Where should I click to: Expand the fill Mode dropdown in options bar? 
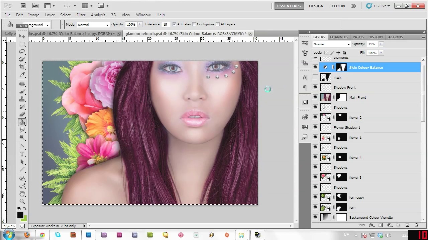(x=93, y=25)
